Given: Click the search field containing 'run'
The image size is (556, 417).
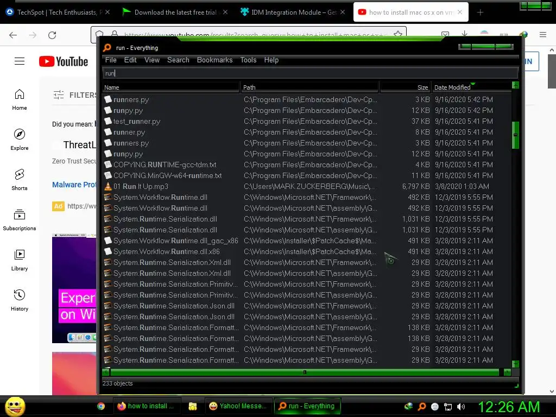Looking at the screenshot, I should tap(310, 73).
